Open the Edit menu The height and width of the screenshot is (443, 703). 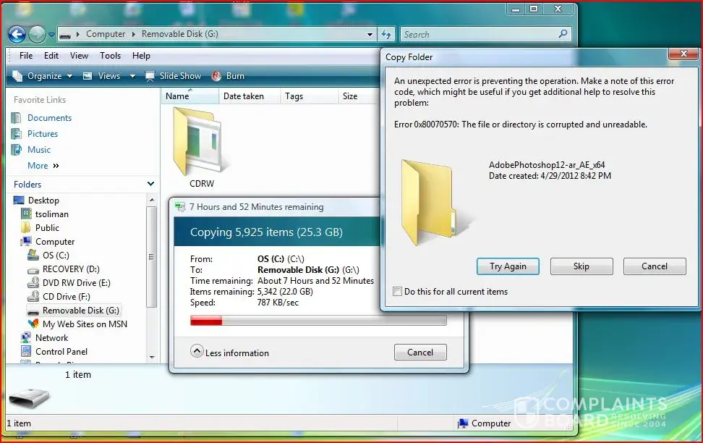click(x=51, y=56)
